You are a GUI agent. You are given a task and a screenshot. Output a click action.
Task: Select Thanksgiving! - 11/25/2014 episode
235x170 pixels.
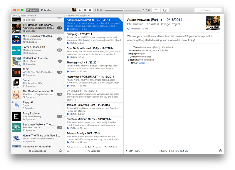(x=94, y=67)
